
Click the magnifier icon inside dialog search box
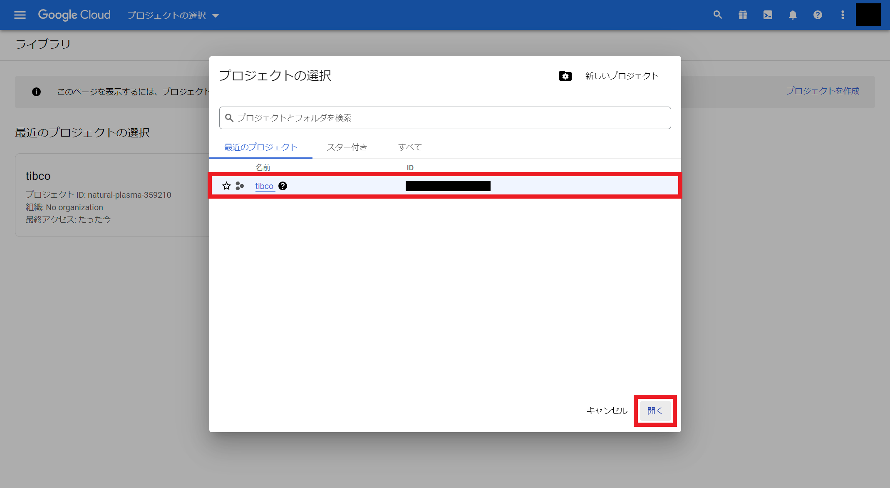pos(229,118)
